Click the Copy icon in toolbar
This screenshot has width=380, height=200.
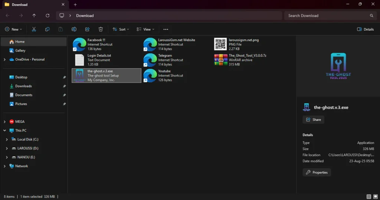tap(47, 29)
